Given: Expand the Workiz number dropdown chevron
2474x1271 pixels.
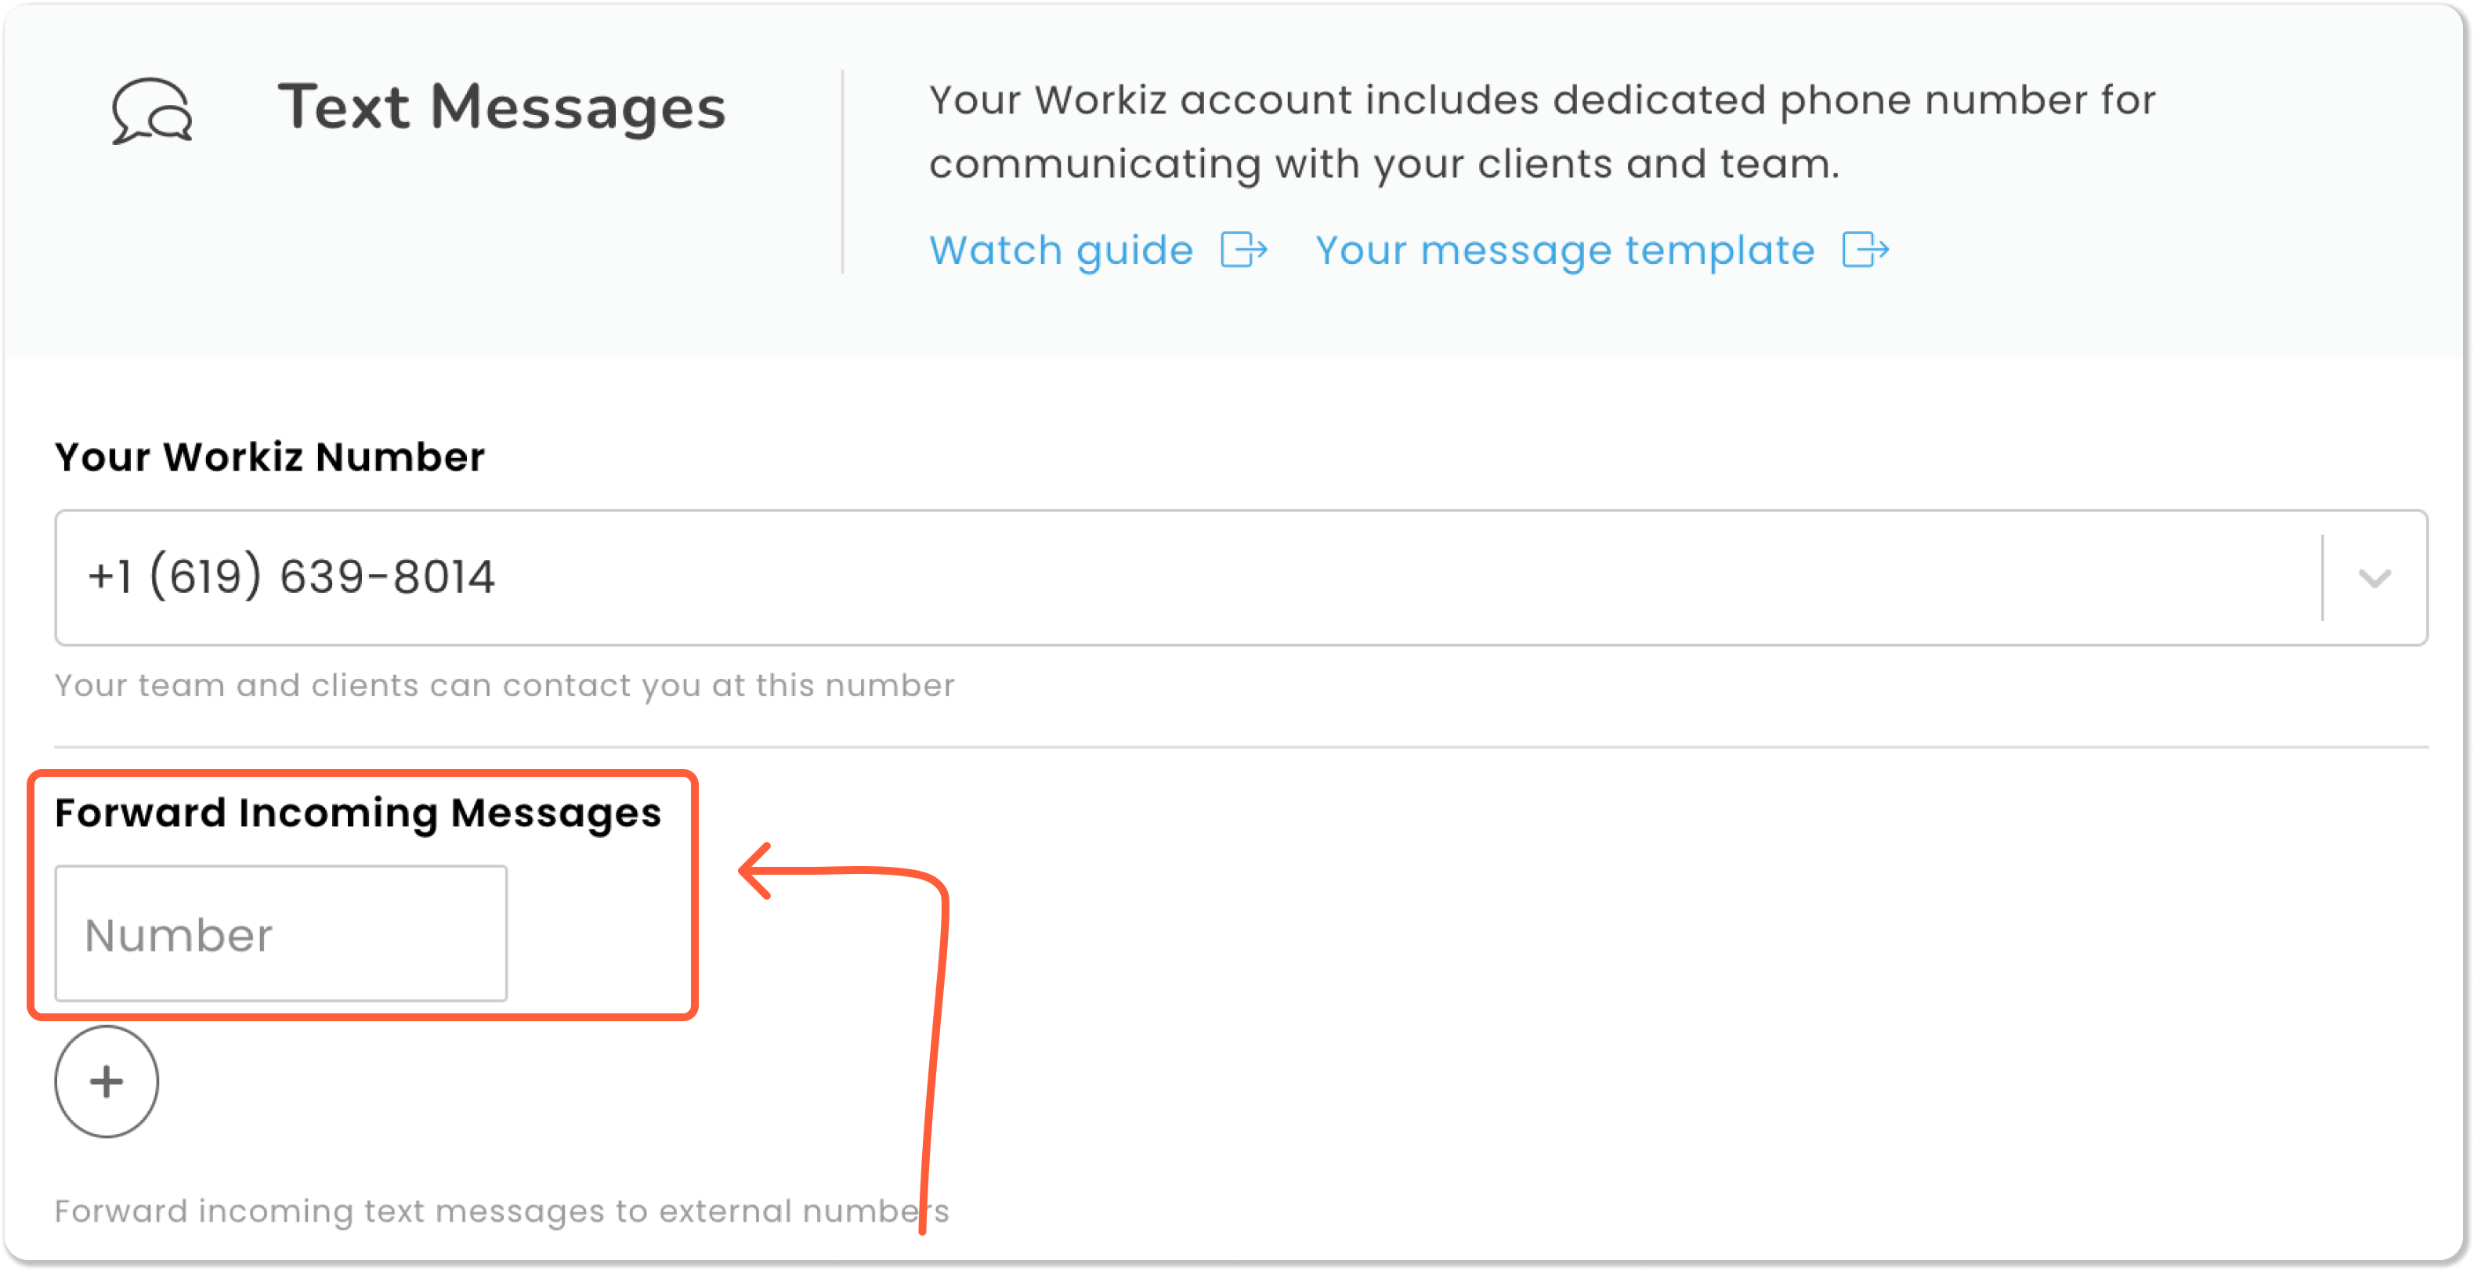Looking at the screenshot, I should [x=2375, y=578].
